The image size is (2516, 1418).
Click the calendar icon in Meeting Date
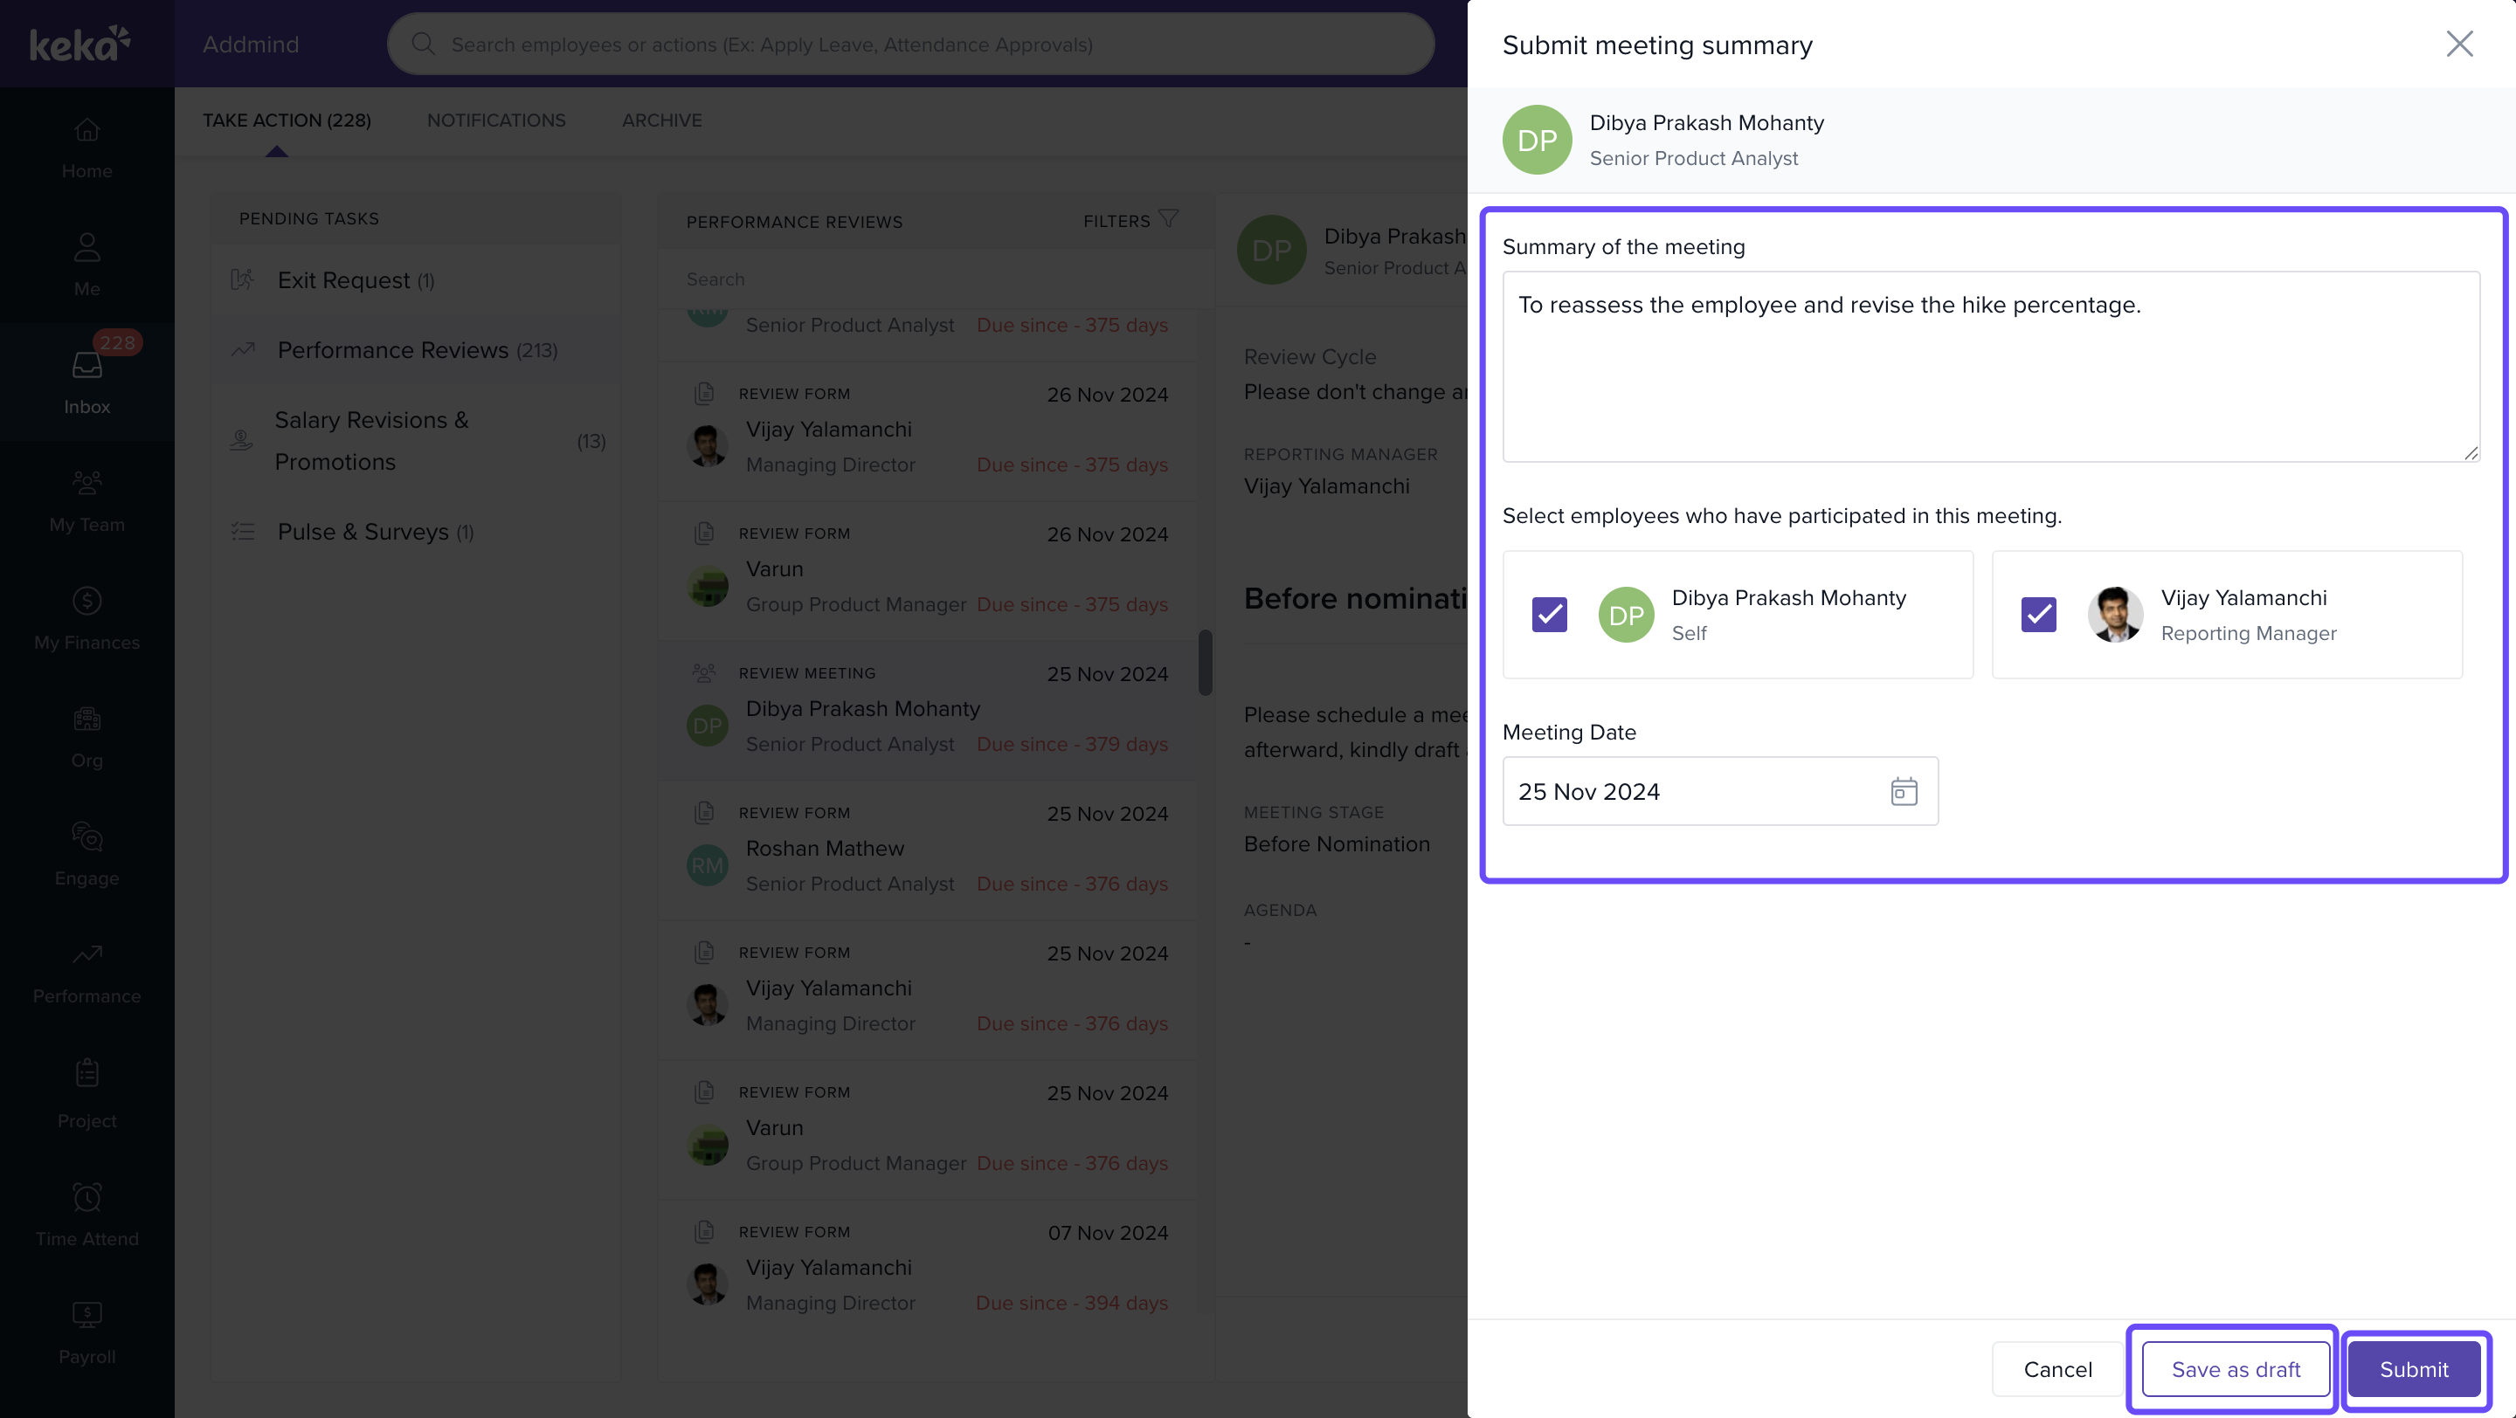1903,790
